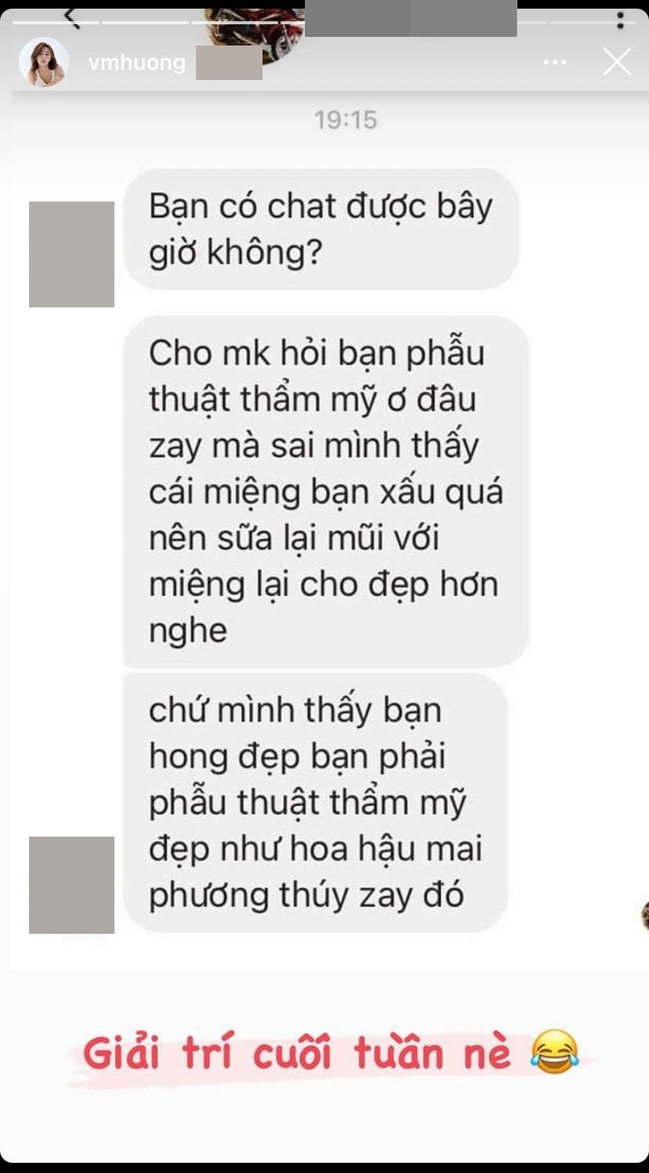The height and width of the screenshot is (1173, 649).
Task: Tap the laughing-crying emoji sticker
Action: pyautogui.click(x=554, y=1052)
